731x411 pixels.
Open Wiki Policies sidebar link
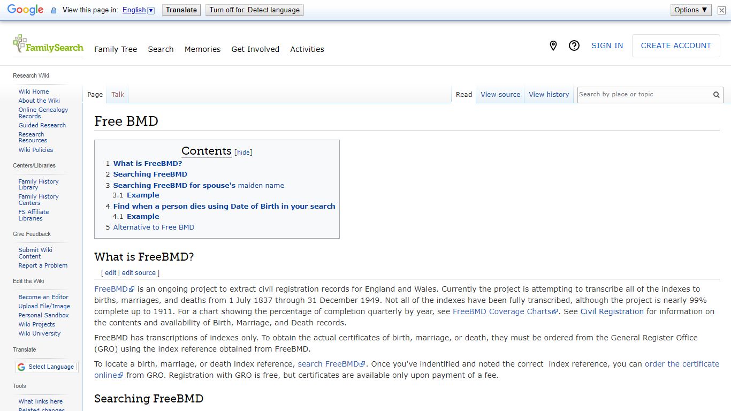pos(36,150)
